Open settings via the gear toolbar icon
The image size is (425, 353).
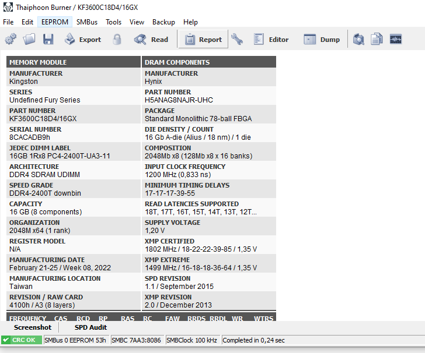click(11, 39)
